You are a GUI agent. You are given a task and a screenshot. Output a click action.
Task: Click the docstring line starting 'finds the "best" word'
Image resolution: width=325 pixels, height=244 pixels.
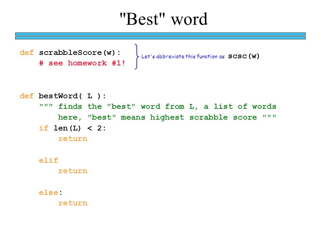tap(158, 106)
